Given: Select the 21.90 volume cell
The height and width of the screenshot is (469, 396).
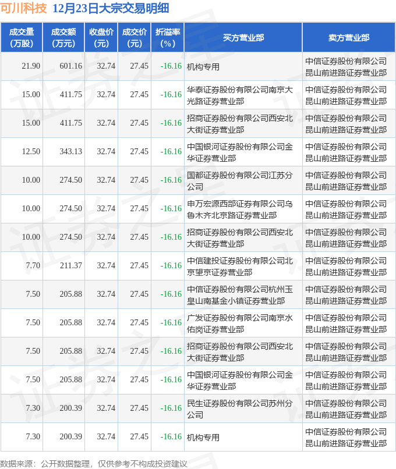Looking at the screenshot, I should [31, 66].
